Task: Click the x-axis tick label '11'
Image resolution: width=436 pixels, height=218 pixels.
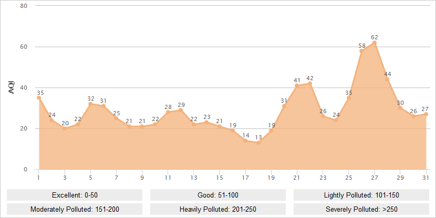Action: click(x=168, y=178)
